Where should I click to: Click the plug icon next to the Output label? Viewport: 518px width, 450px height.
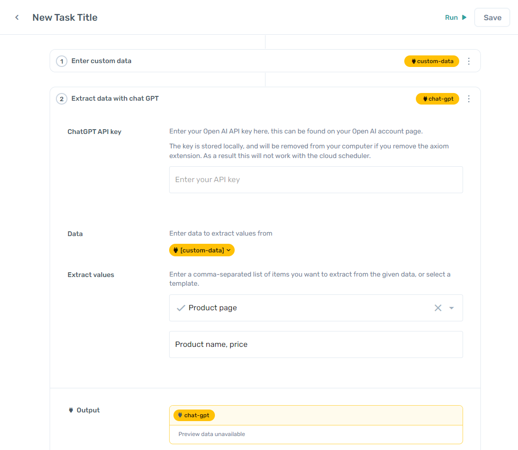tap(70, 410)
